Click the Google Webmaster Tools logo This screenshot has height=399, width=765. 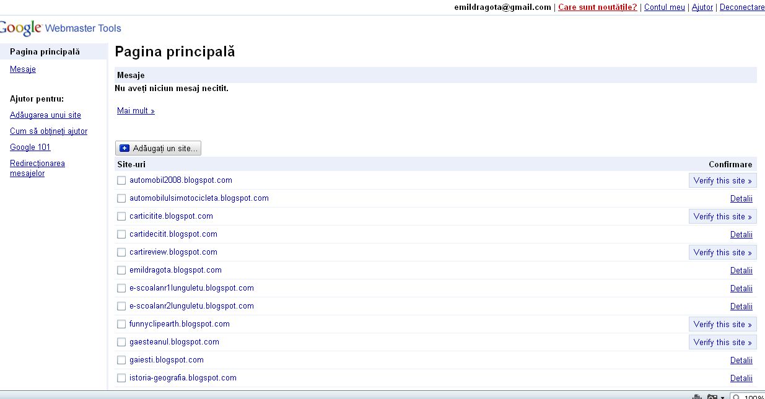(61, 27)
